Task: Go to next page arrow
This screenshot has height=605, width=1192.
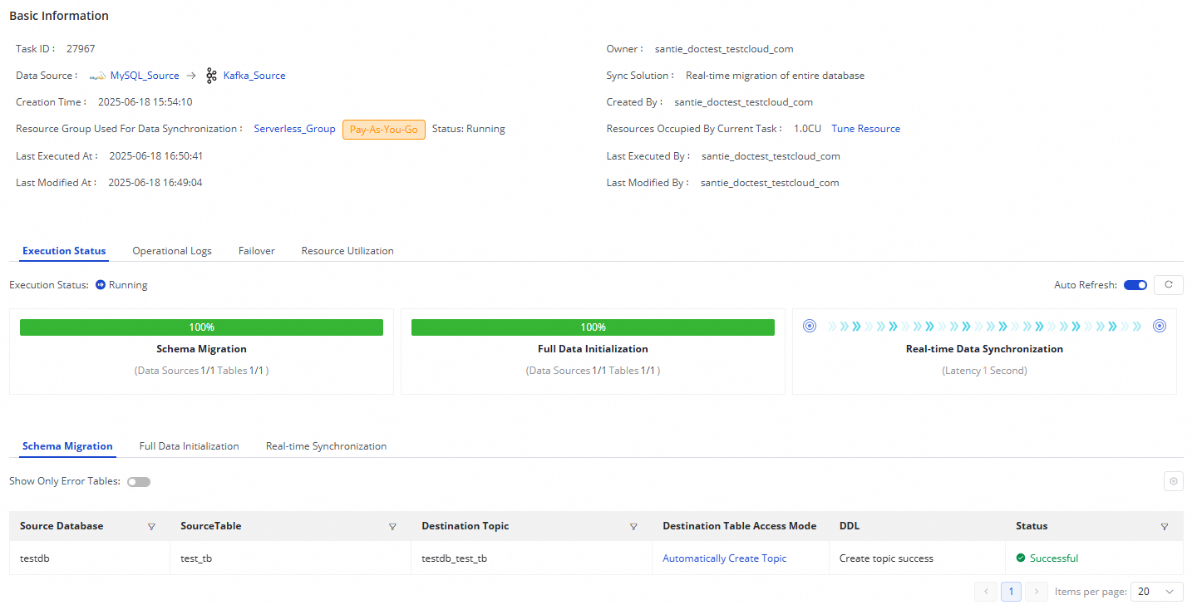Action: click(x=1036, y=592)
